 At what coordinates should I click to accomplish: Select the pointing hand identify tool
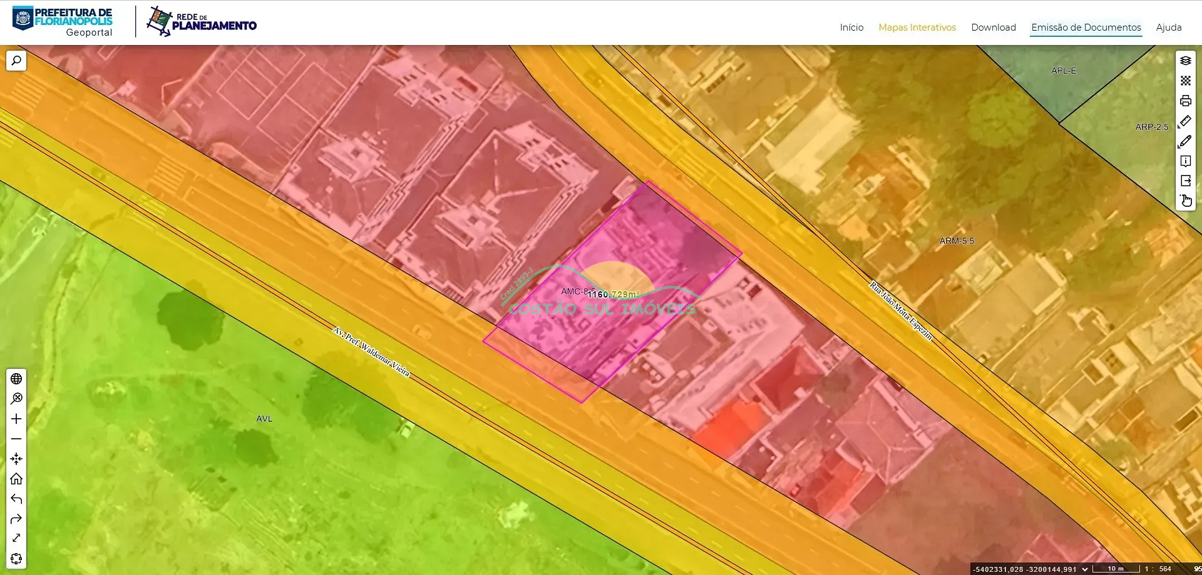tap(1186, 201)
